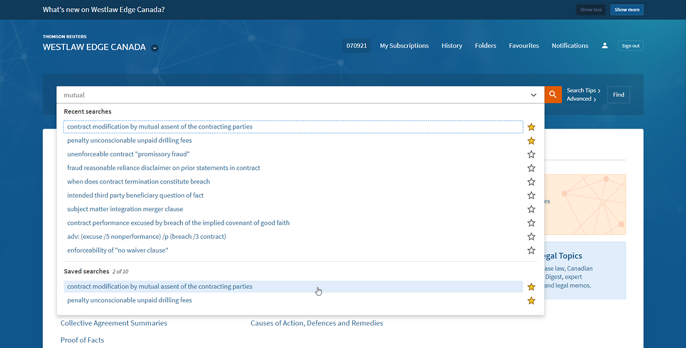
Task: Star 'when does contract termination constitute breach'
Action: point(531,182)
